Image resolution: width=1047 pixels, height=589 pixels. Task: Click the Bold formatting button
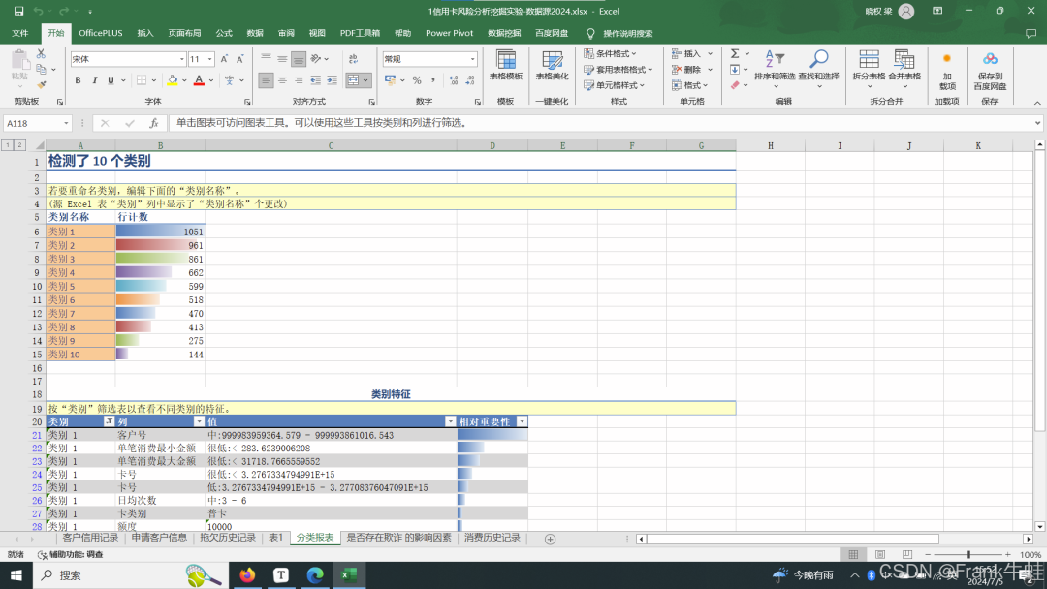[x=78, y=80]
